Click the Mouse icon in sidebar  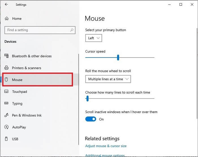point(6,80)
